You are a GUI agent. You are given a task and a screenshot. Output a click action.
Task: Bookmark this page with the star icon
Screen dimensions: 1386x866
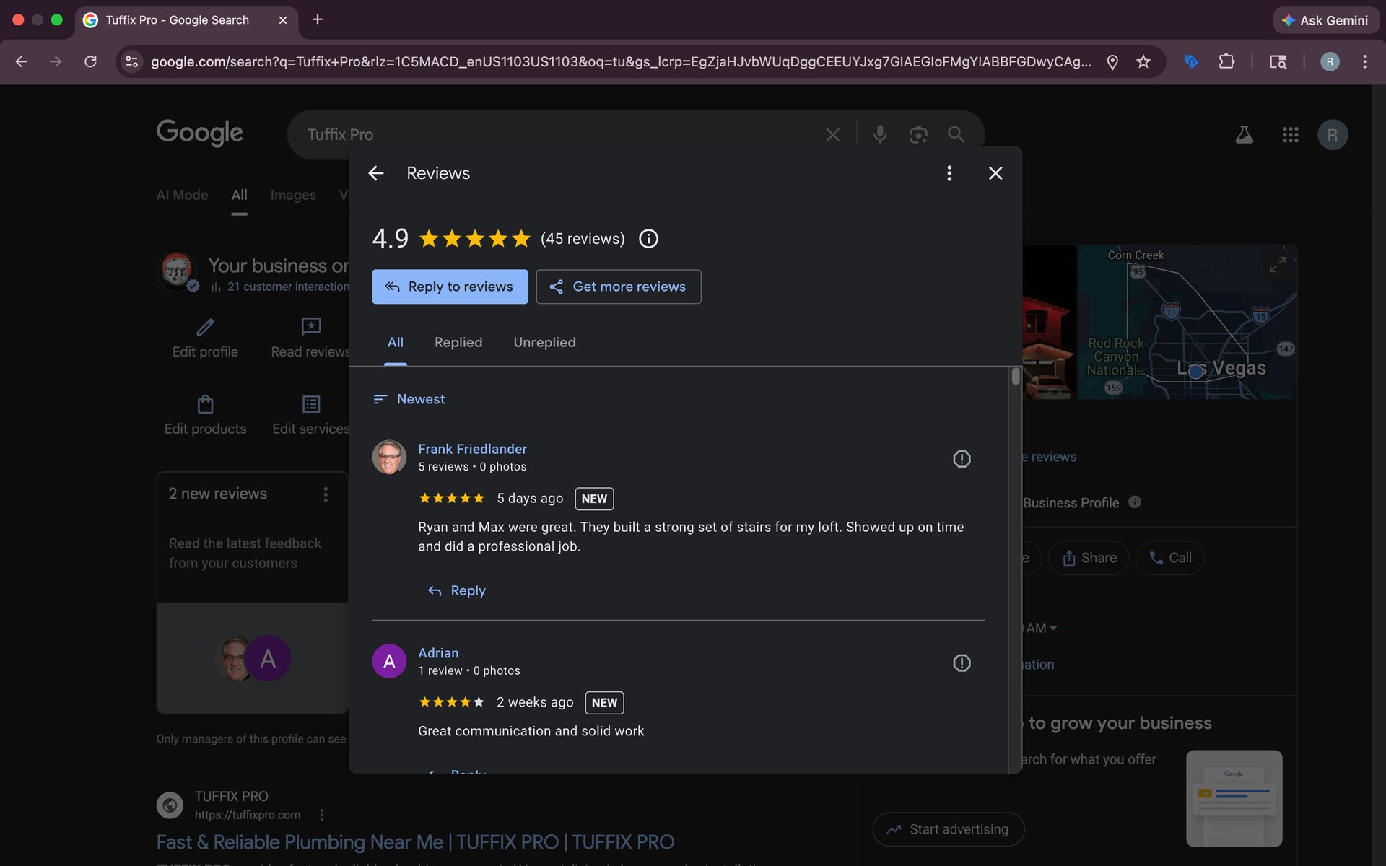pyautogui.click(x=1143, y=62)
